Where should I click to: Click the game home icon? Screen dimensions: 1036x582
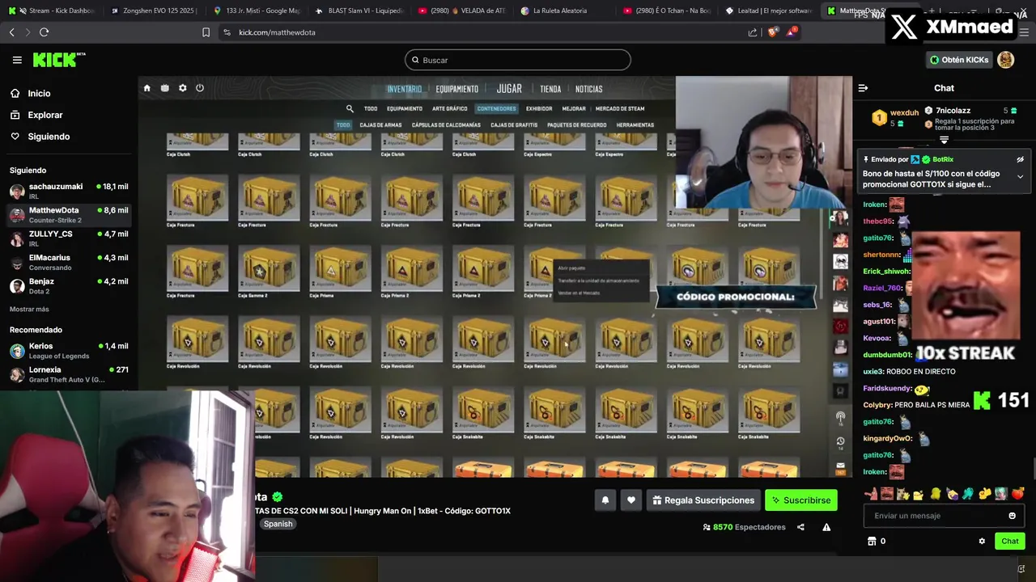click(x=146, y=88)
